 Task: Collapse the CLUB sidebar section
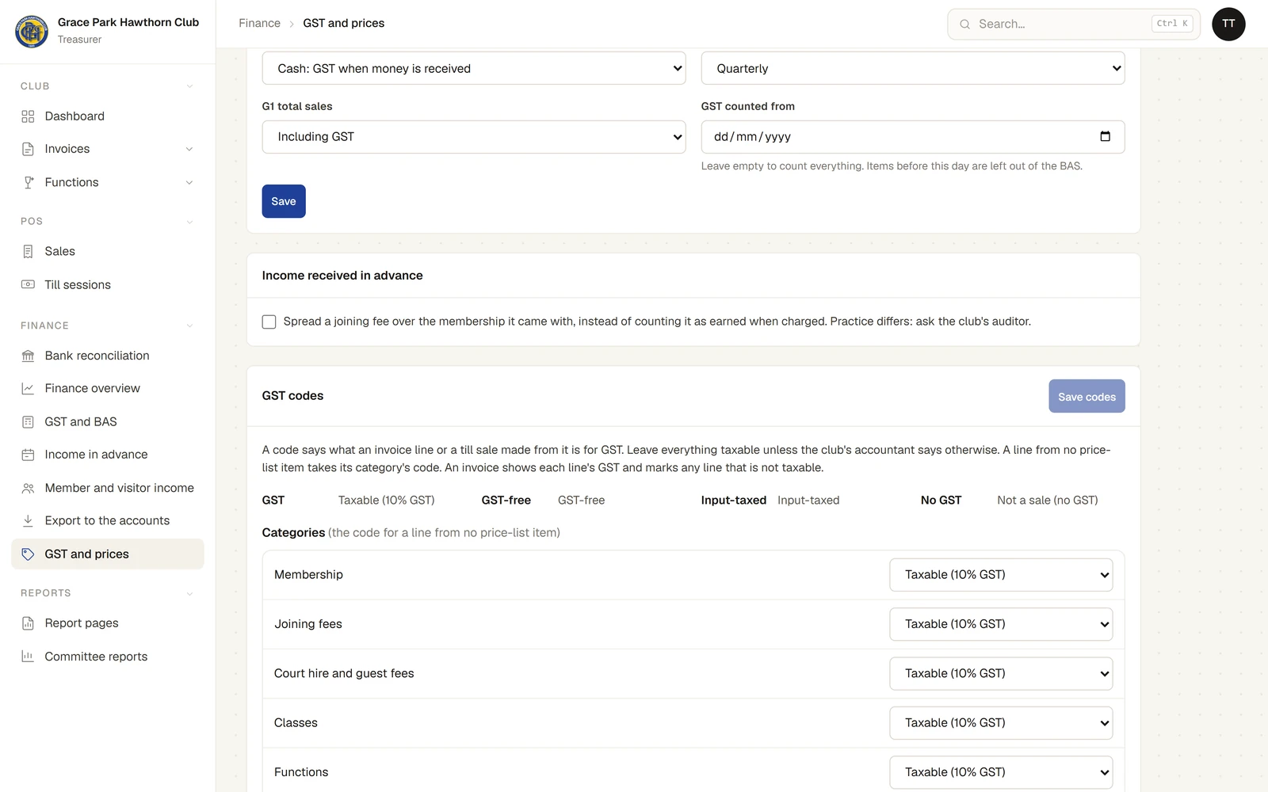189,86
